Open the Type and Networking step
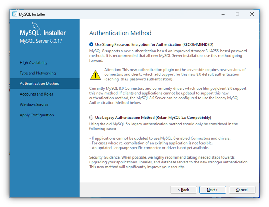Viewport: 269px width, 207px height. tap(38, 73)
